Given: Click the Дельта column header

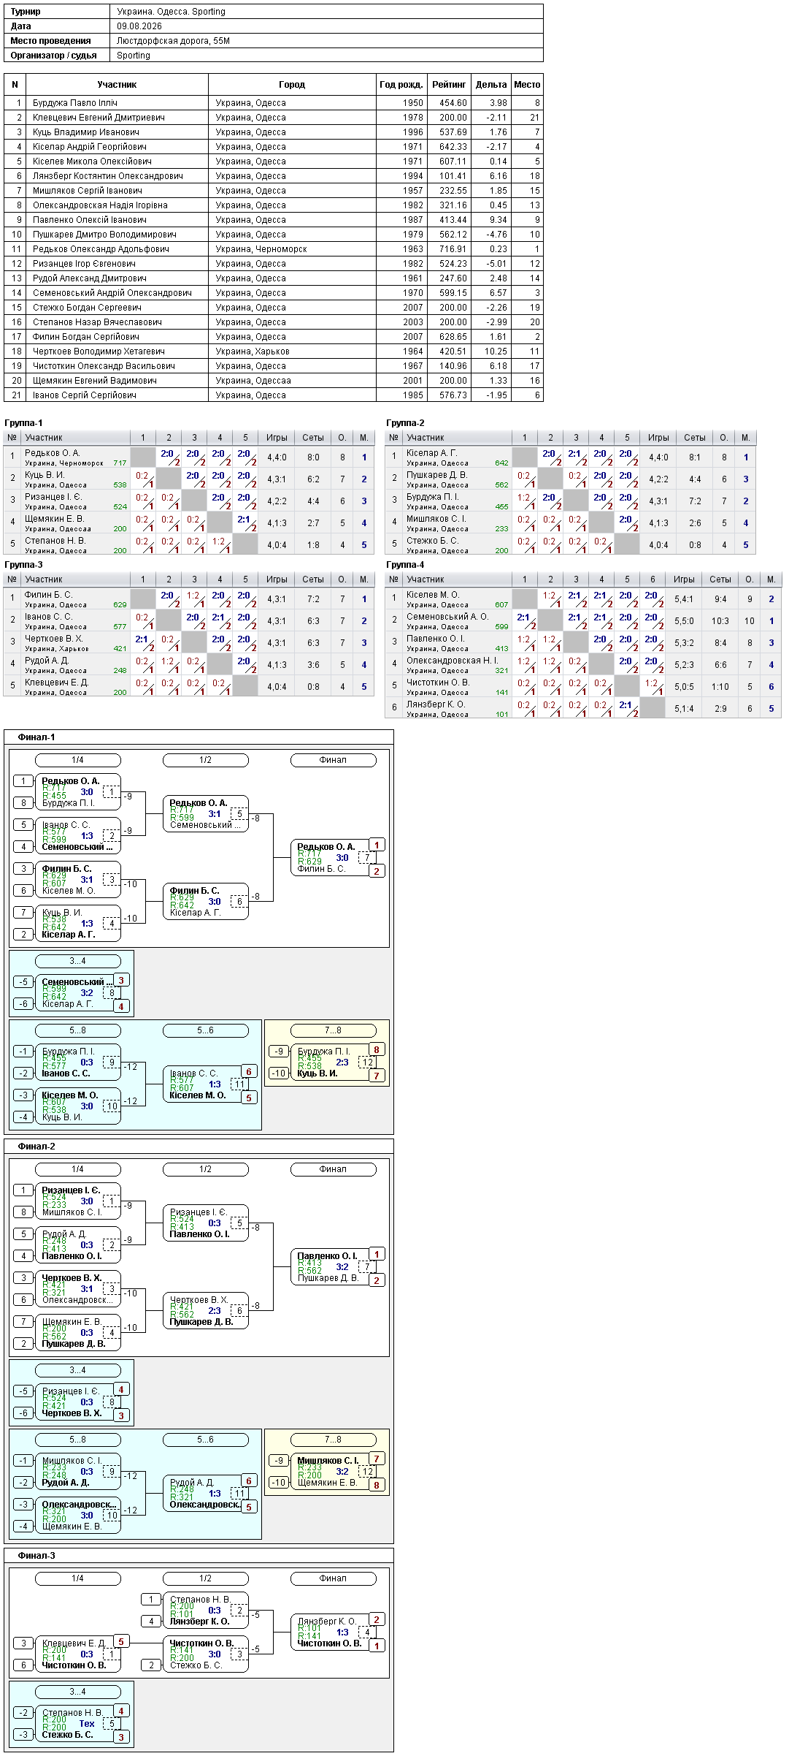Looking at the screenshot, I should click(491, 85).
